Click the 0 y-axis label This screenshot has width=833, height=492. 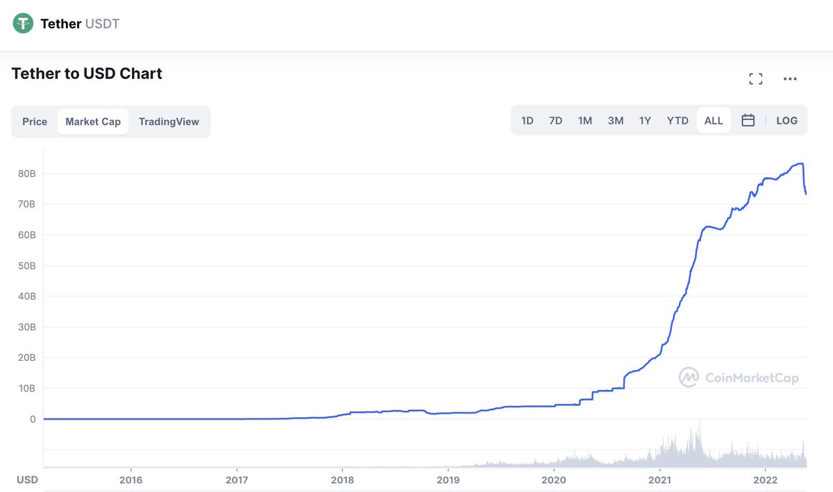point(33,419)
